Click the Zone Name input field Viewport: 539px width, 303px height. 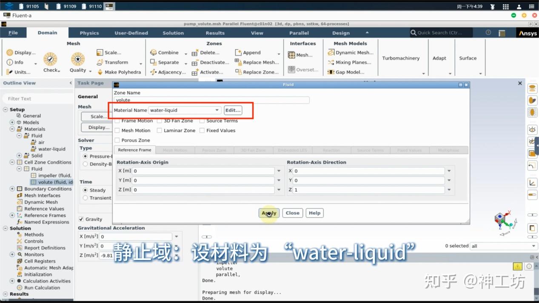coord(211,100)
